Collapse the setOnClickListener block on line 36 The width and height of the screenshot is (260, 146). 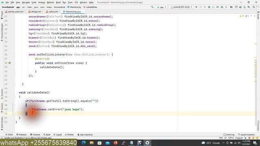point(15,54)
